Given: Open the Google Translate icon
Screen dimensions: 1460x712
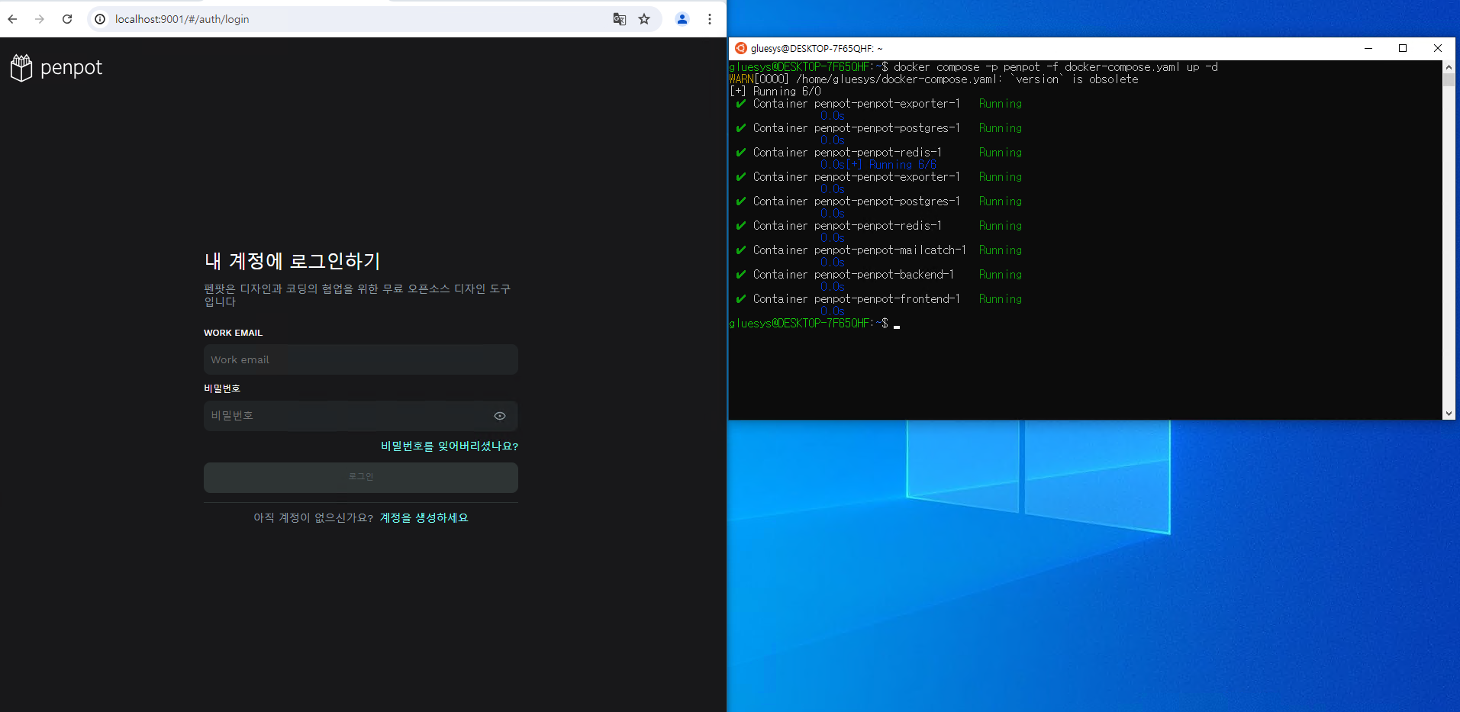Looking at the screenshot, I should pyautogui.click(x=620, y=19).
